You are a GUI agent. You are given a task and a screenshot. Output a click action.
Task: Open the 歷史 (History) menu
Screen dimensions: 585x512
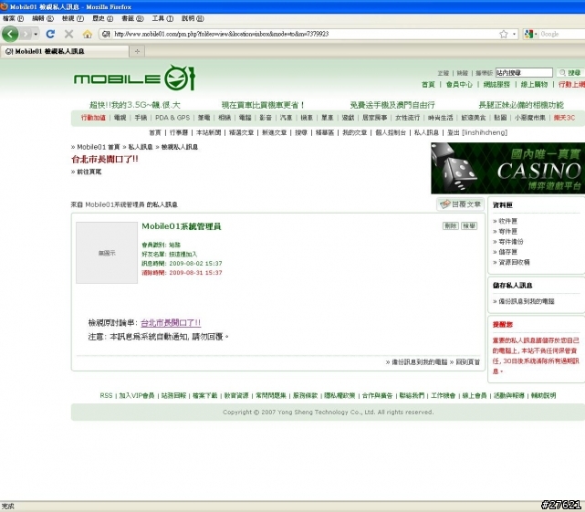[x=102, y=18]
